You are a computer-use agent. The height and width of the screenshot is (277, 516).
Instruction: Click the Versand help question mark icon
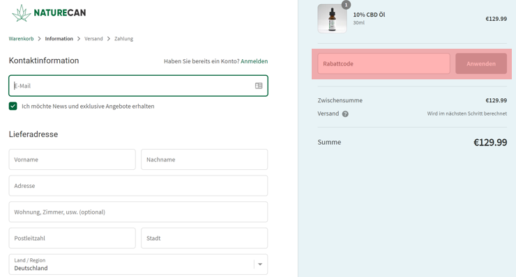345,114
